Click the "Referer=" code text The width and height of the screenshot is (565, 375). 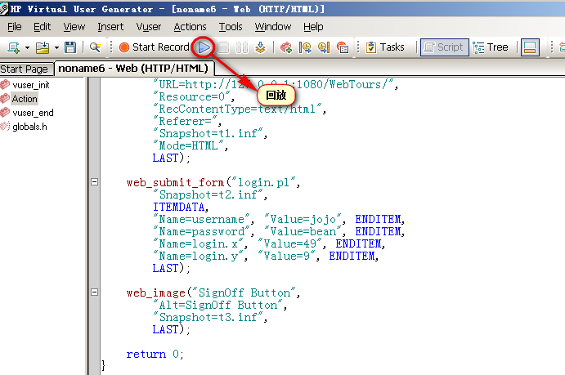tap(186, 121)
